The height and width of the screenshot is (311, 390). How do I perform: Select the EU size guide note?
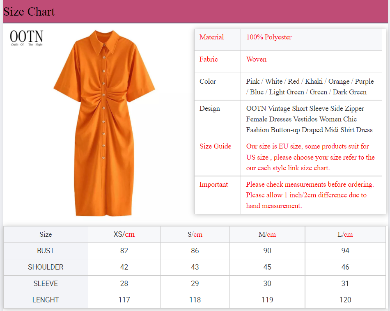pyautogui.click(x=310, y=157)
